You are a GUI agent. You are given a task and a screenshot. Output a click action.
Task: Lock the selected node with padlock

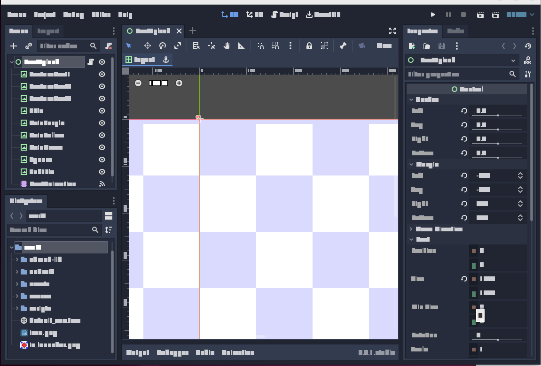pos(309,46)
